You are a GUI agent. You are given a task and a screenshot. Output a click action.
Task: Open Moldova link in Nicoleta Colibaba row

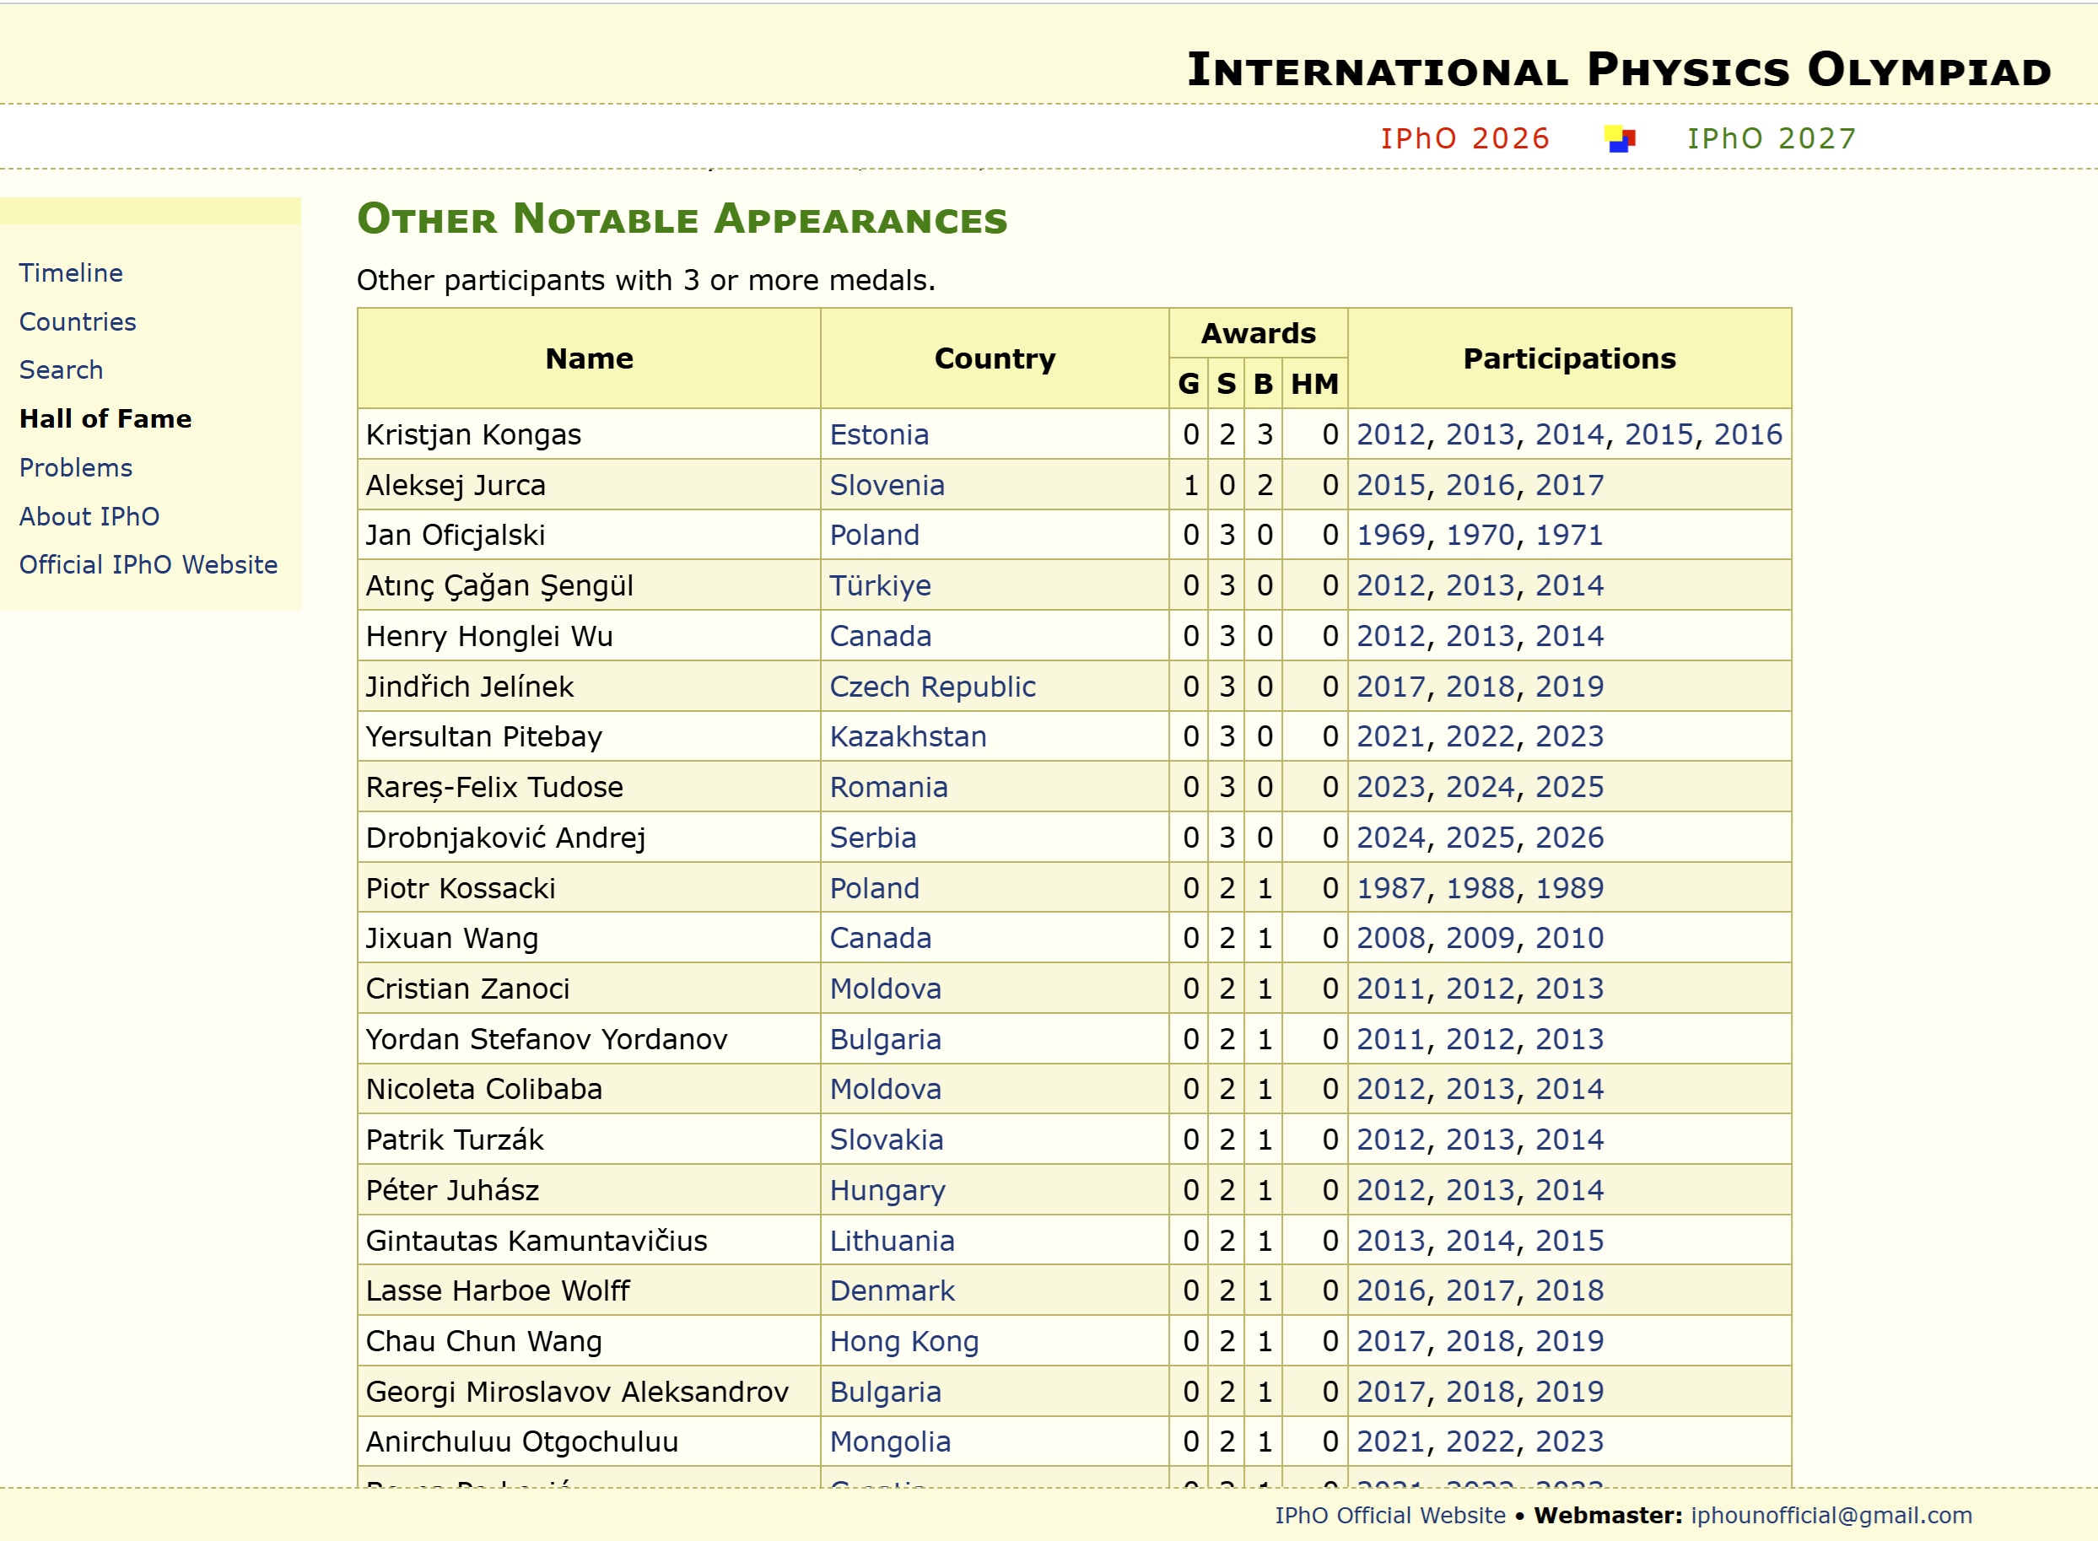[x=887, y=1090]
